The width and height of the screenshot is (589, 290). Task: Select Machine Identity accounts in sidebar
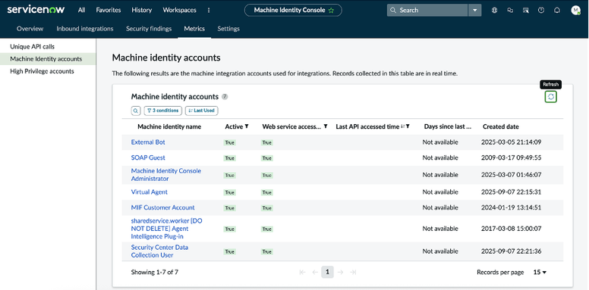(48, 59)
